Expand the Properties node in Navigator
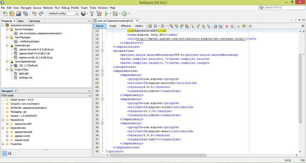 click(x=3, y=144)
